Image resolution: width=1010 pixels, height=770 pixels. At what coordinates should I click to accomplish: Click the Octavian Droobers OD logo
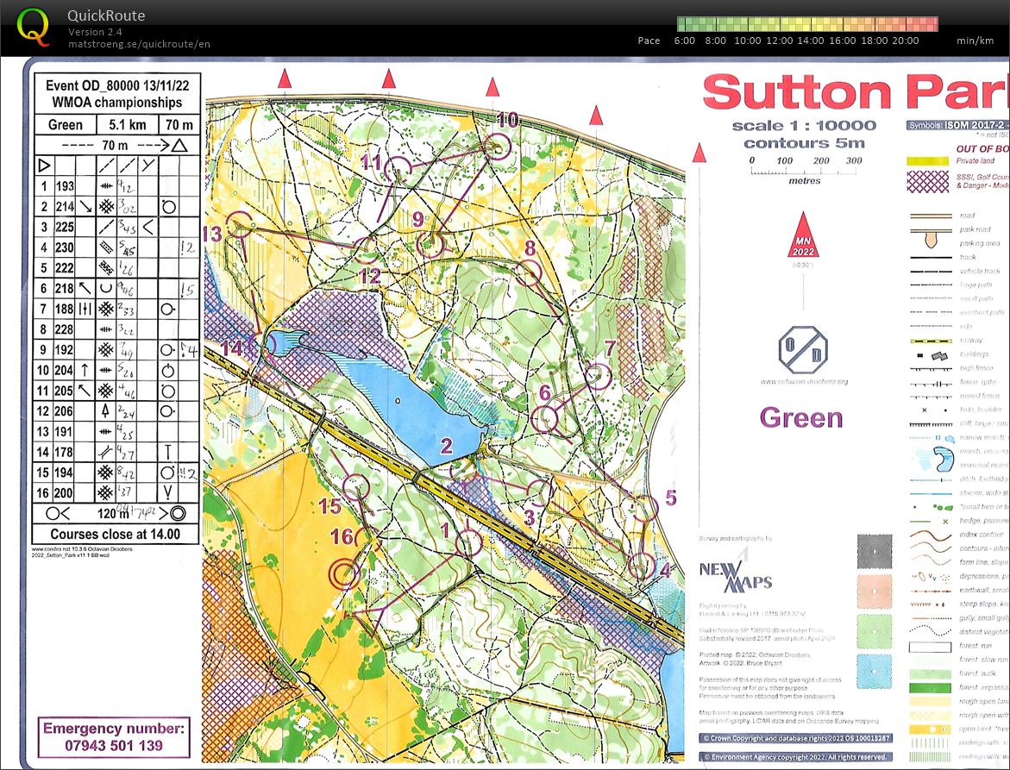pos(803,349)
